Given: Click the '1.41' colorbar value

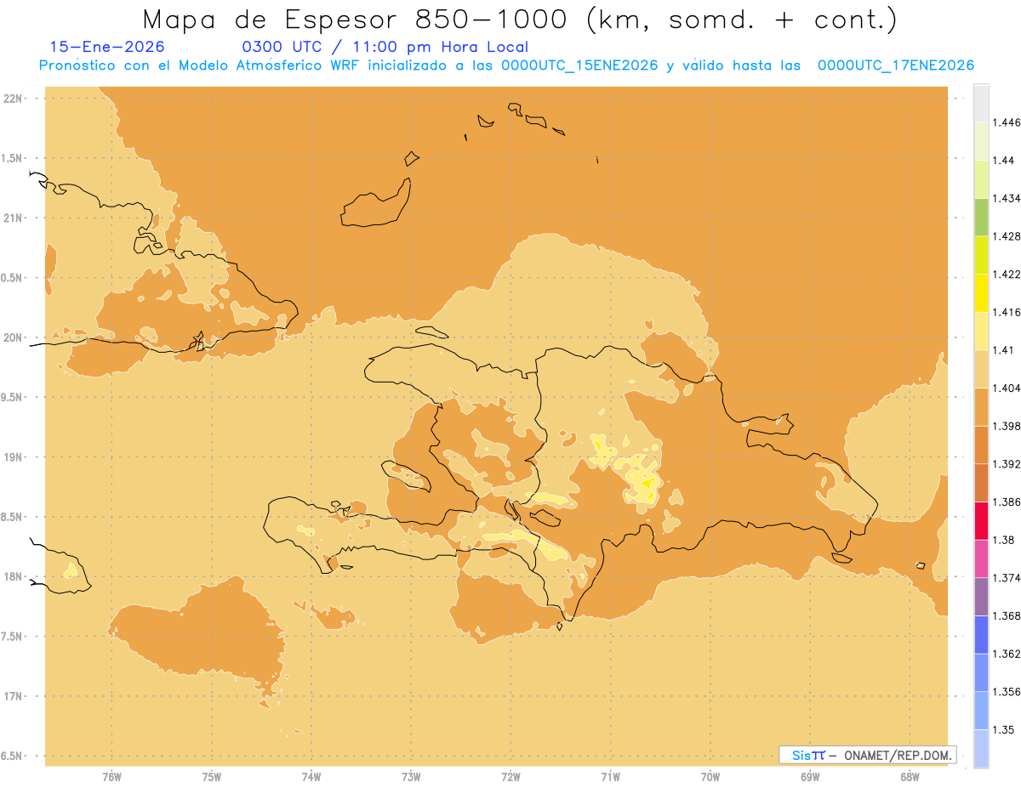Looking at the screenshot, I should 1005,350.
